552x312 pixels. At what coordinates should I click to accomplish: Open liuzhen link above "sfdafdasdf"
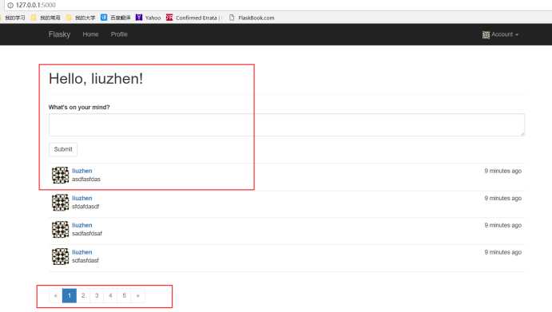click(82, 199)
